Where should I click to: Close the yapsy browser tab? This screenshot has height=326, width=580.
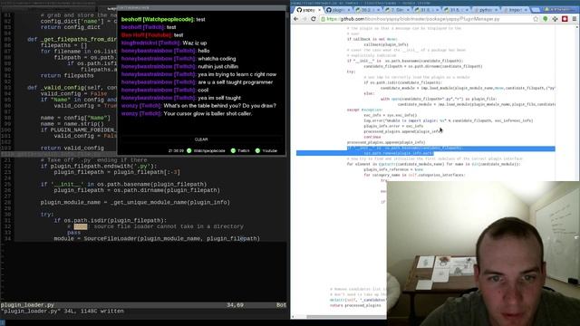click(319, 10)
